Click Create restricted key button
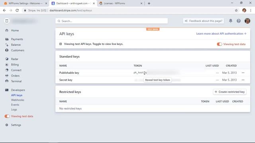 229,92
